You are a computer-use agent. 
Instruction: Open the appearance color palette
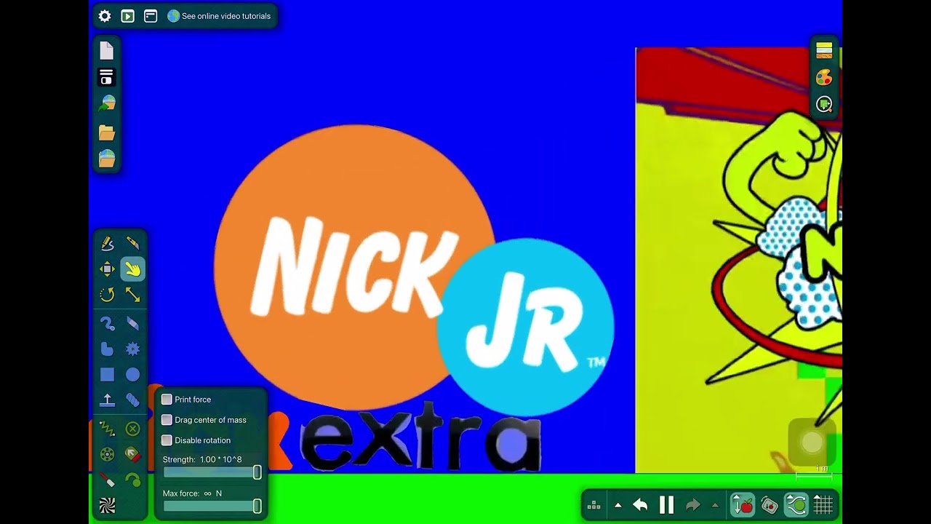tap(824, 77)
